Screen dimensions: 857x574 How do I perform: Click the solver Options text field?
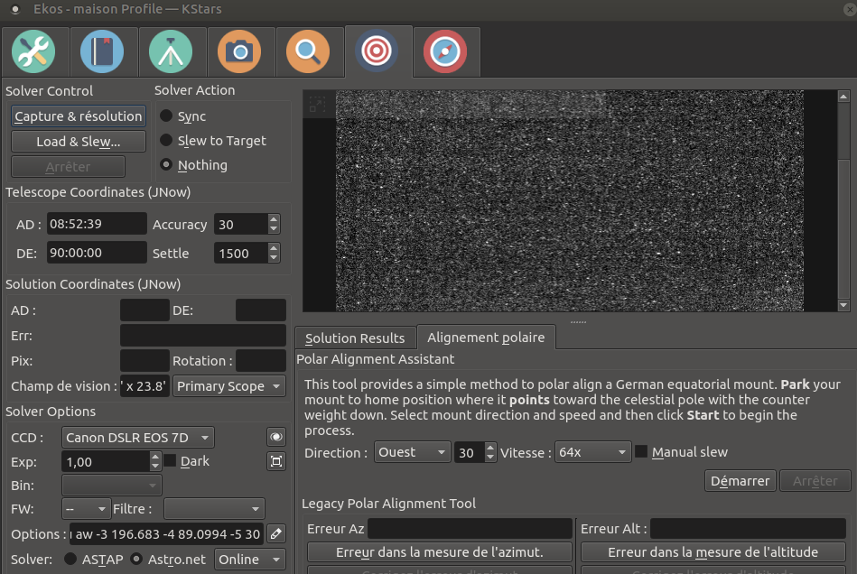tap(166, 534)
